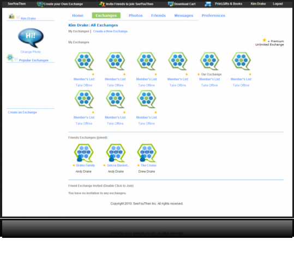Click the Premium legend star icon

point(264,40)
